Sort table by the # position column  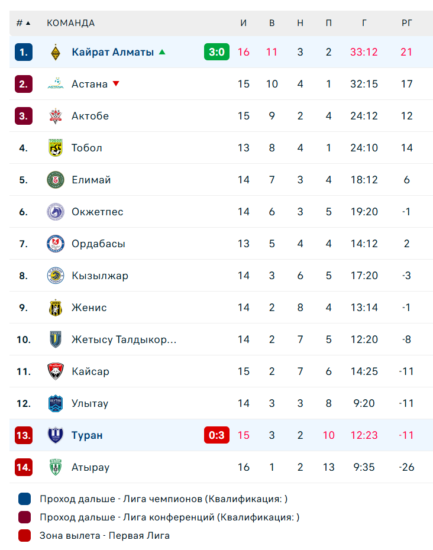pos(23,23)
